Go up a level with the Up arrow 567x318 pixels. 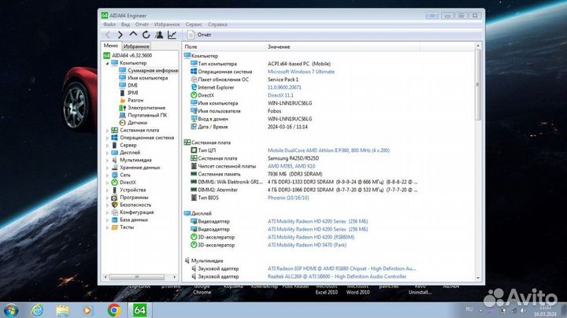pos(133,34)
